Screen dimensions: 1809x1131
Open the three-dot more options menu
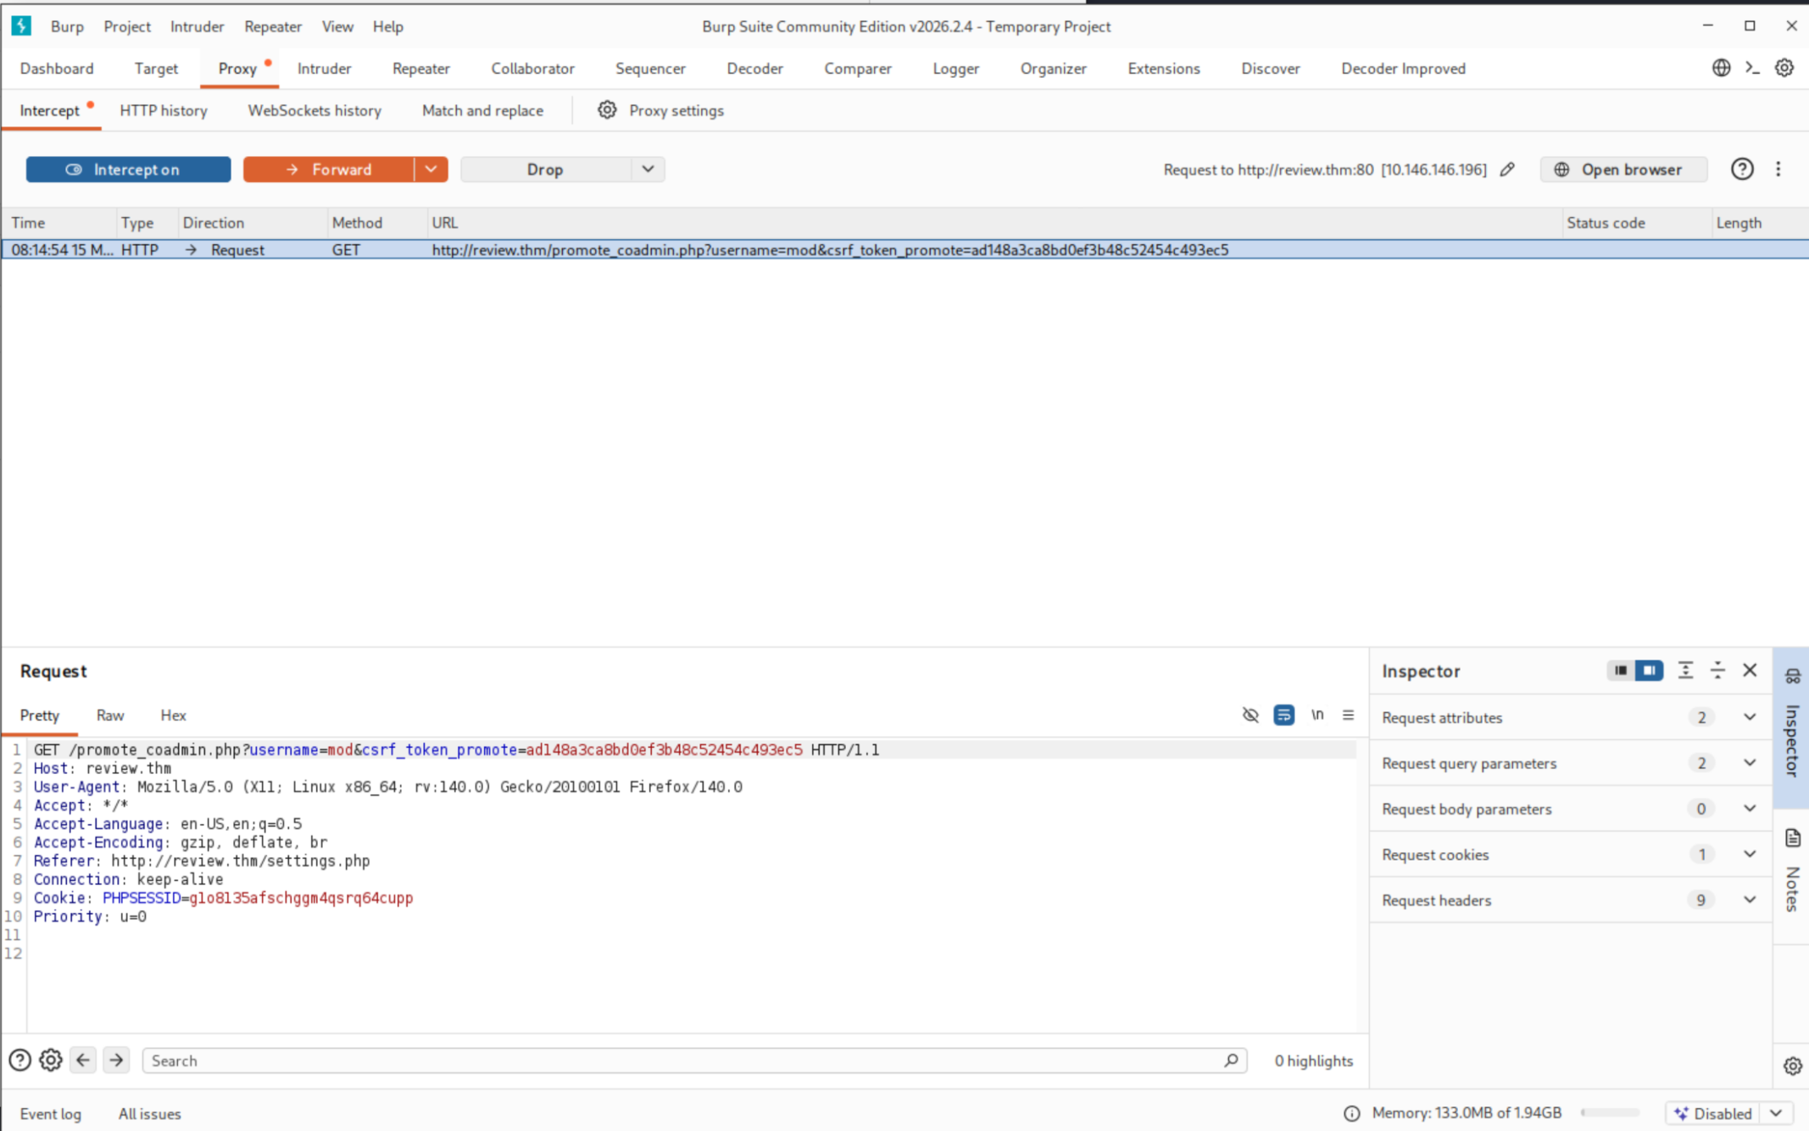(1778, 169)
